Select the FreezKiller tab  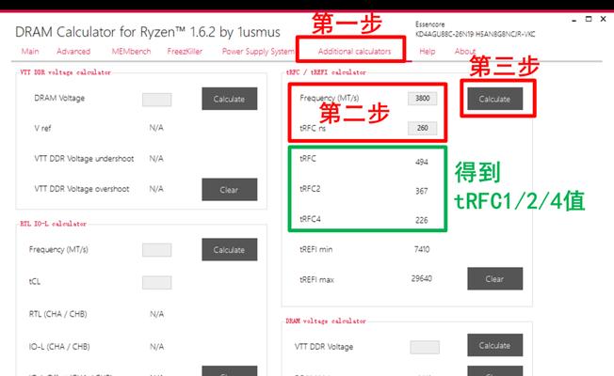click(185, 51)
